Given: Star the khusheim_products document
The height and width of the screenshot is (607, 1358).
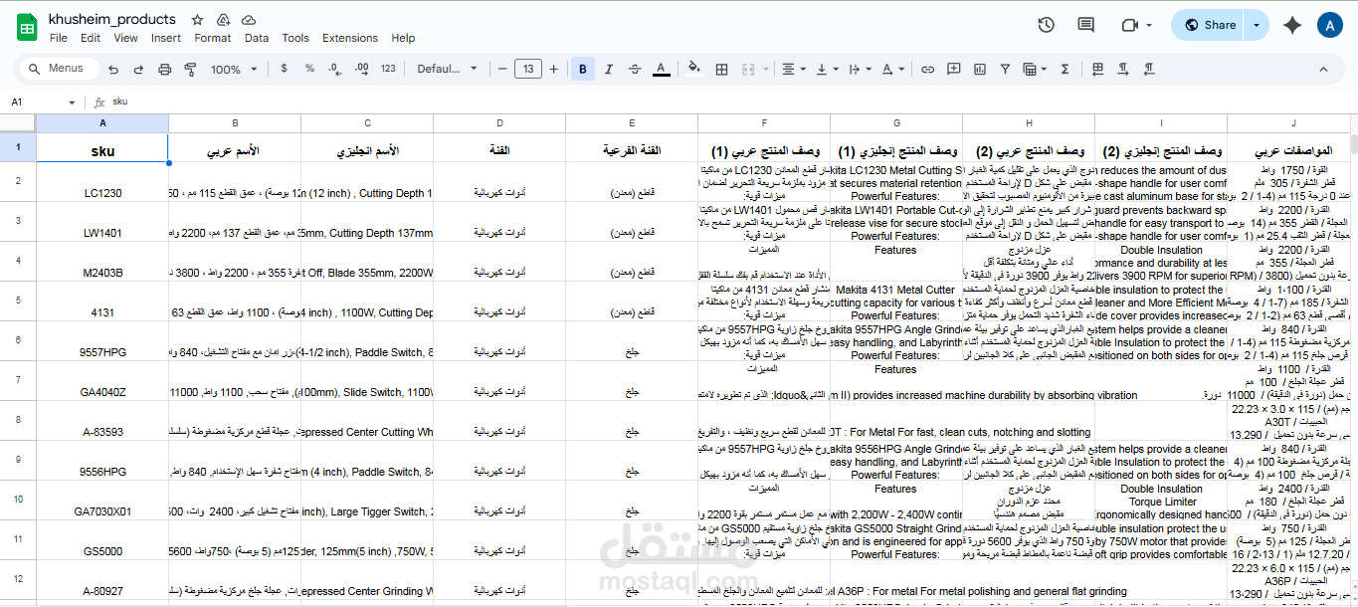Looking at the screenshot, I should click(197, 19).
